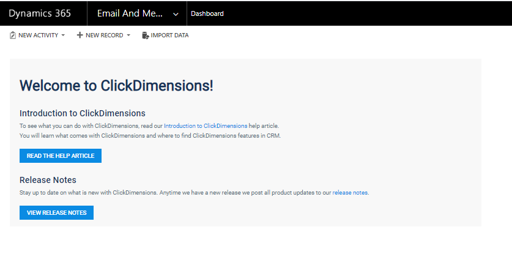Click the Introduction to ClickDimensions section heading

[83, 113]
